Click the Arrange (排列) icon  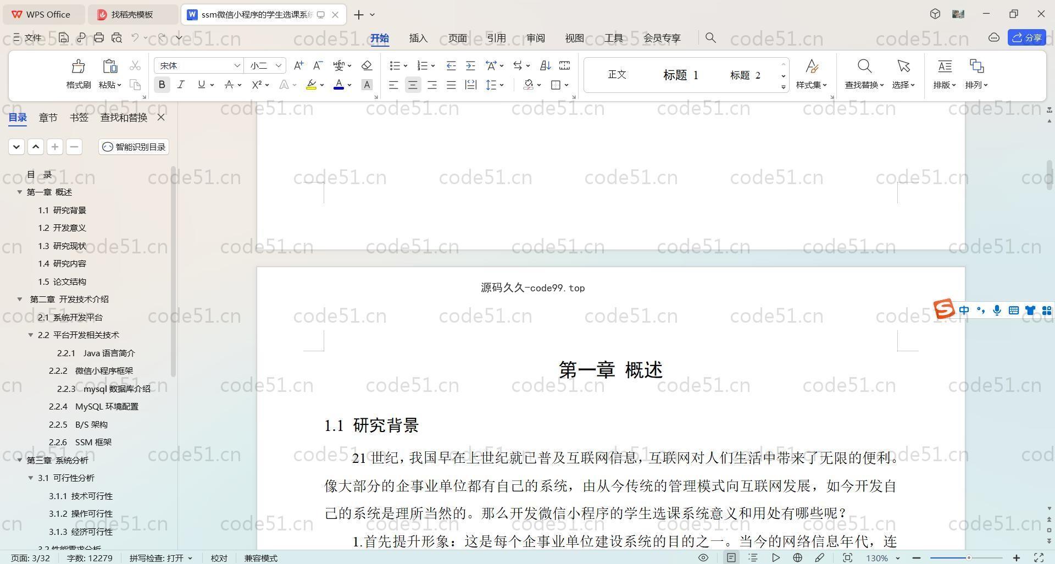pos(976,67)
